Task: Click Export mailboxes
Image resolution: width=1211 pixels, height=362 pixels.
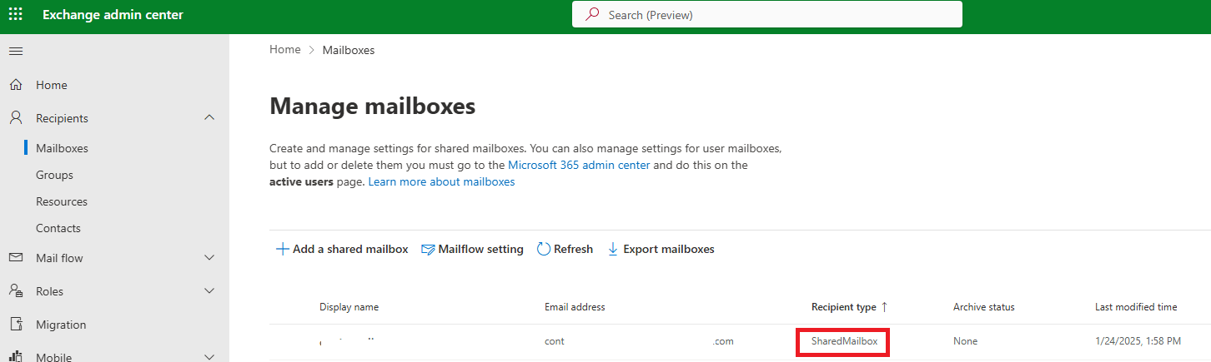Action: pyautogui.click(x=661, y=249)
